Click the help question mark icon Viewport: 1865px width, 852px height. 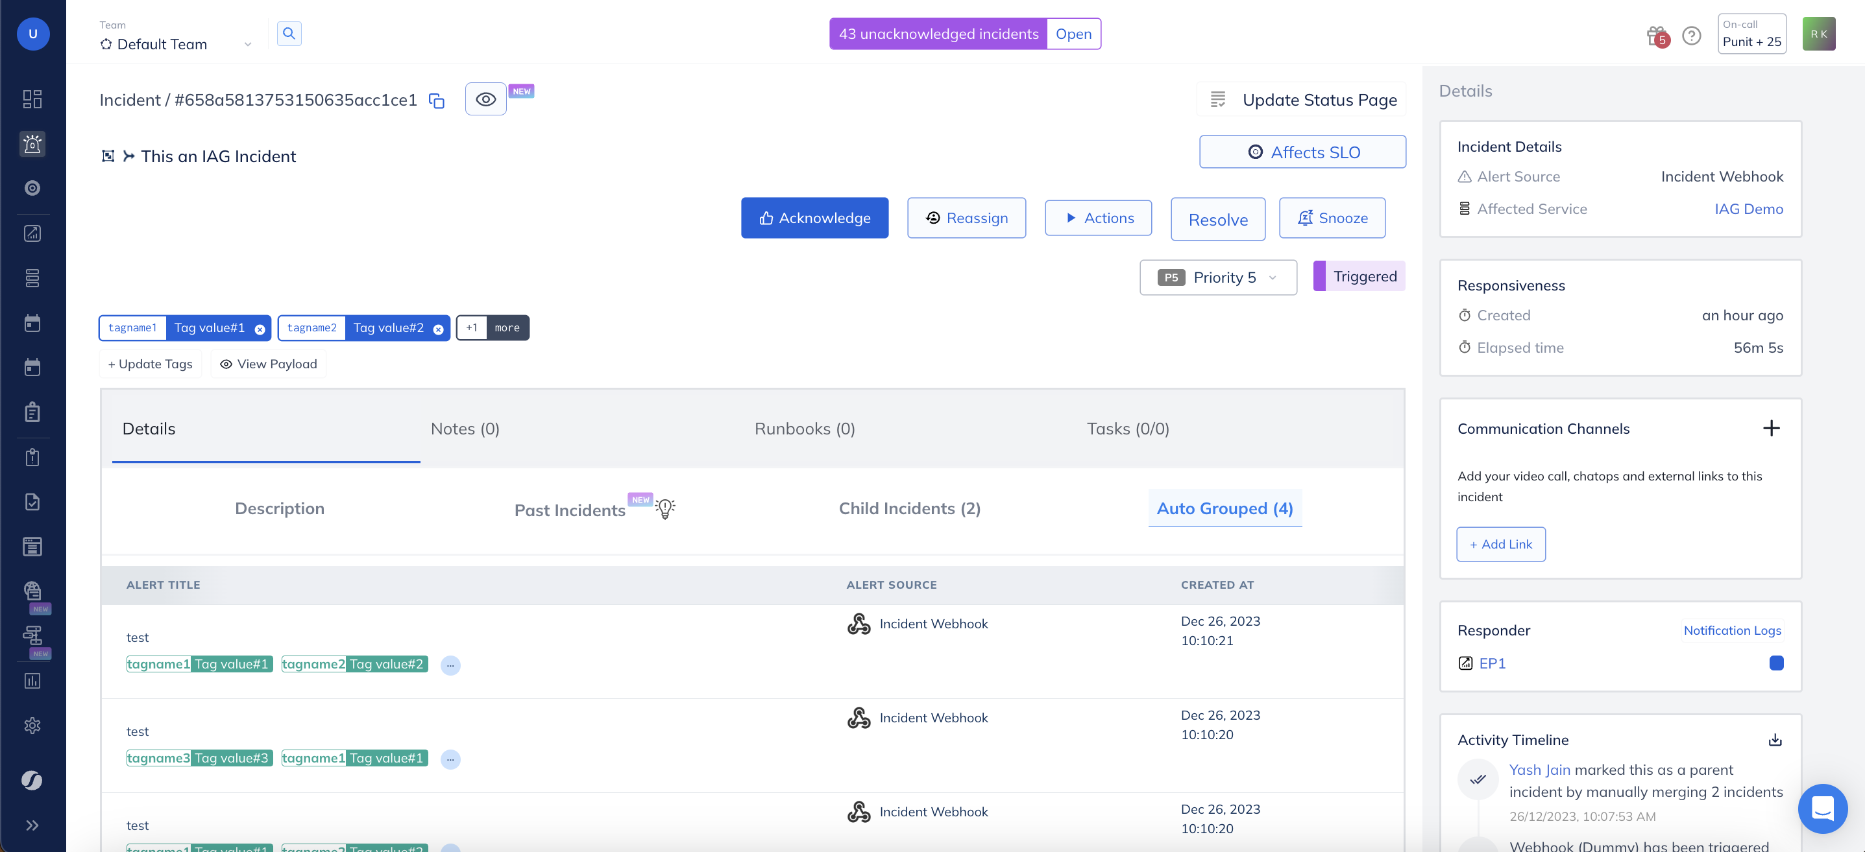click(1691, 36)
